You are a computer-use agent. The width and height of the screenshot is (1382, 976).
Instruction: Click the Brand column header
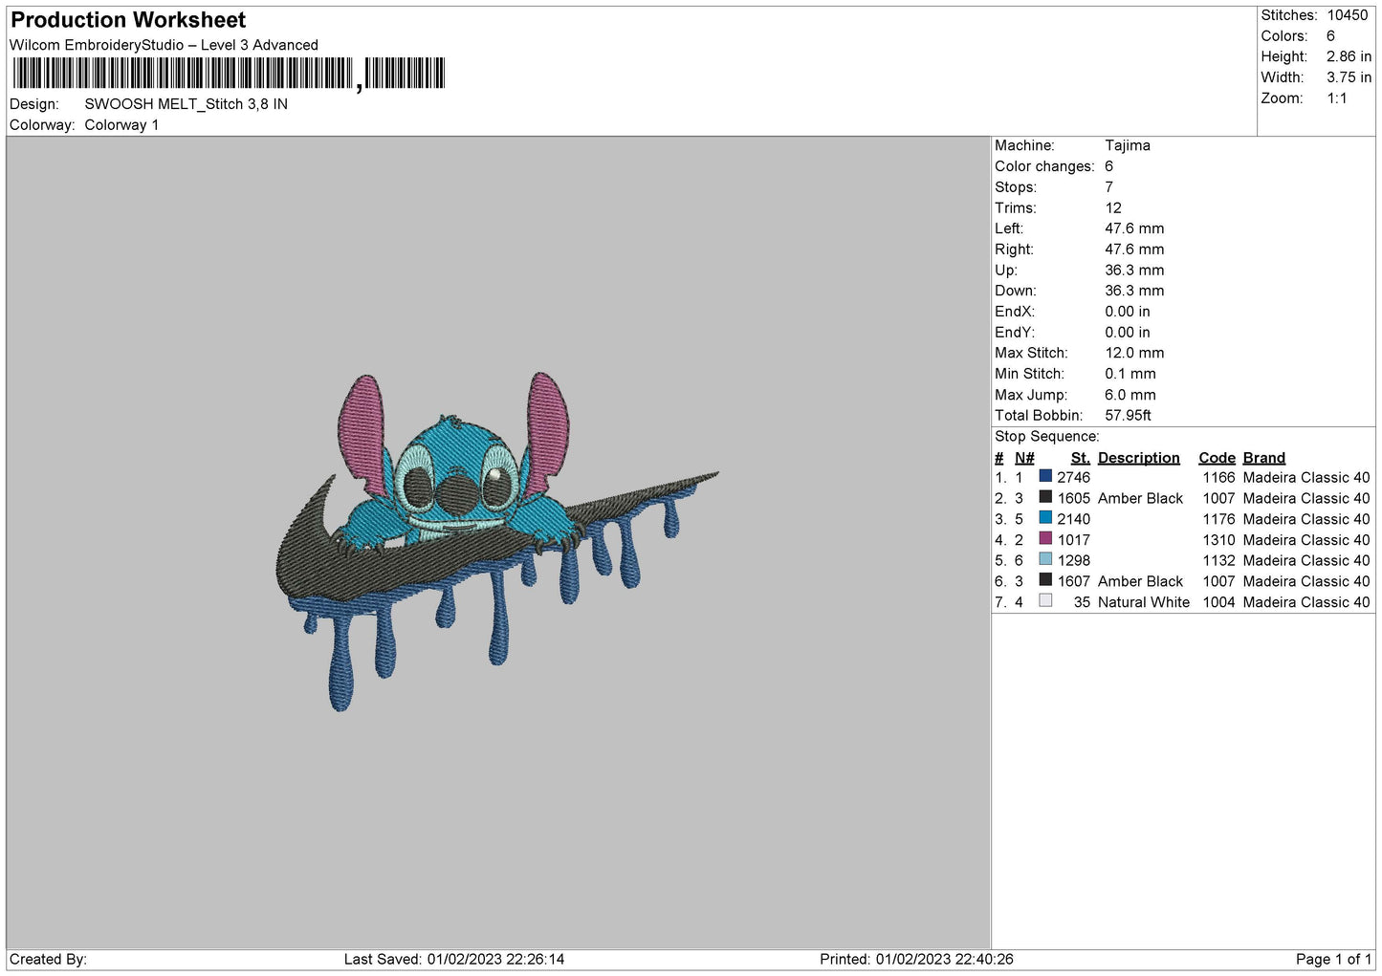(x=1263, y=458)
